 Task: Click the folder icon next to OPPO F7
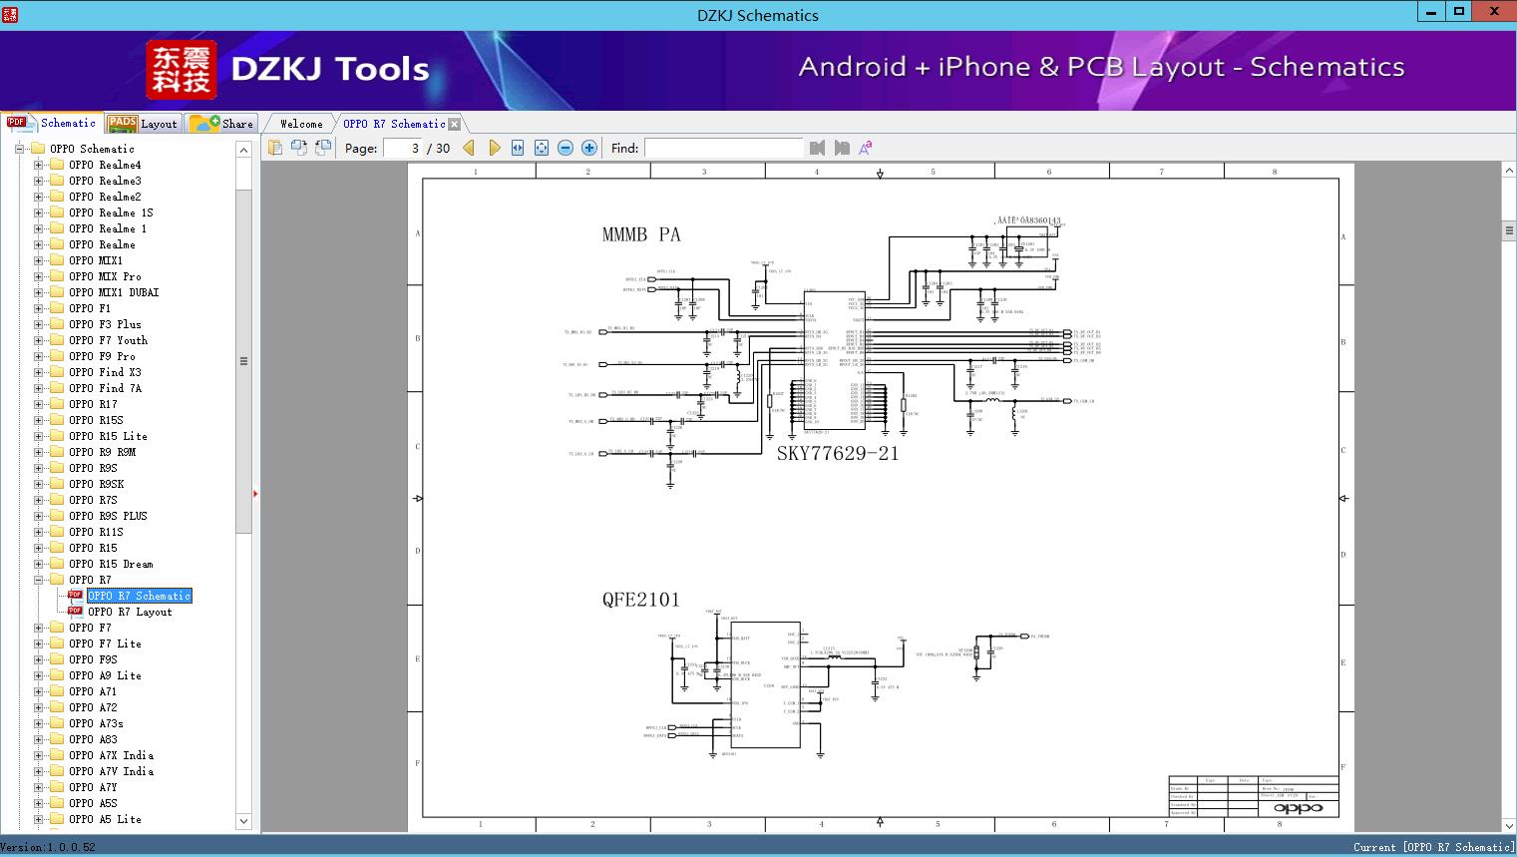point(57,628)
